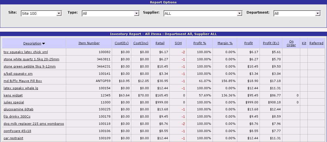Click the Description sort arrow icon
The image size is (327, 142).
[44, 43]
